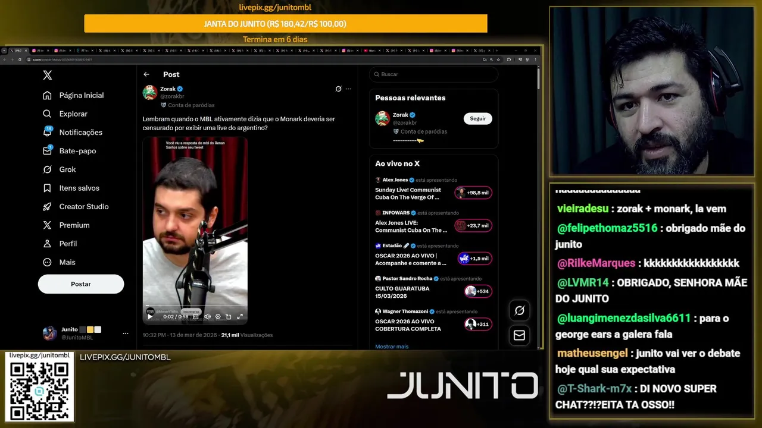The image size is (762, 428).
Task: Open the Premium page
Action: (x=66, y=225)
